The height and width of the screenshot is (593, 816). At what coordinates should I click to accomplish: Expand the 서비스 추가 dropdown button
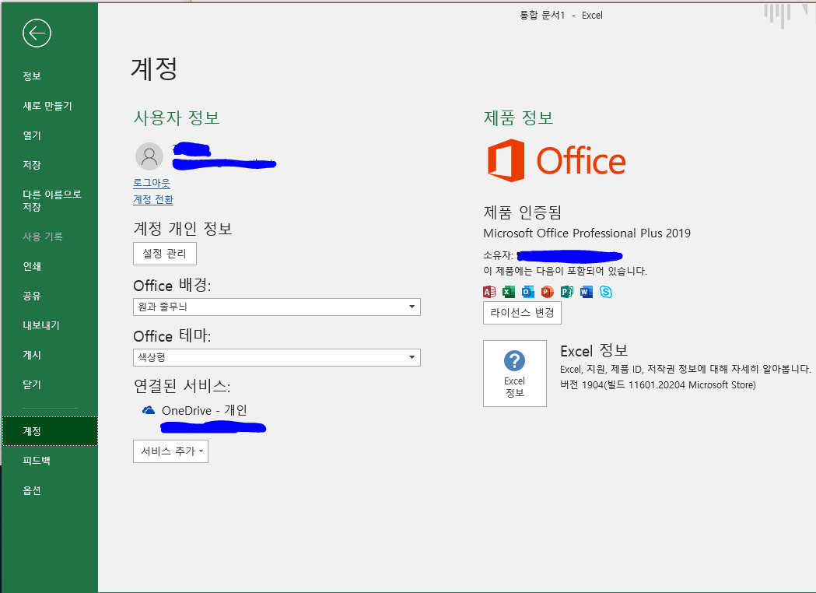point(170,451)
